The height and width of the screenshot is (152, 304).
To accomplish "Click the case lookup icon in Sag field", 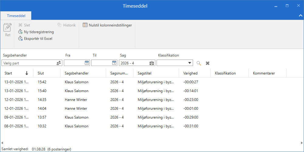I will coord(152,63).
